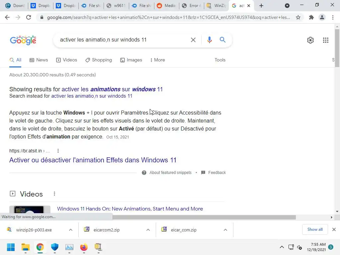Click into the Google search input field
The image size is (340, 255).
[123, 40]
